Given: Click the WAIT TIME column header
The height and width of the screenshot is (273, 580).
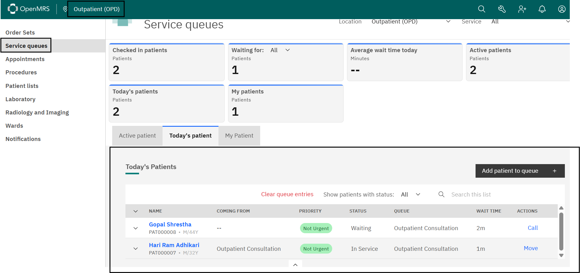Looking at the screenshot, I should click(x=489, y=211).
